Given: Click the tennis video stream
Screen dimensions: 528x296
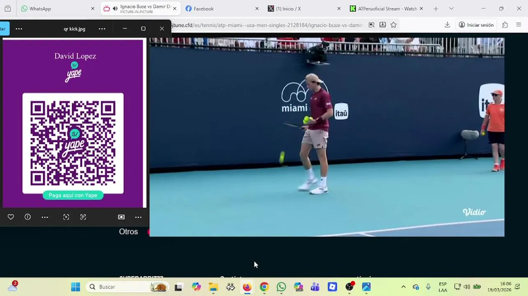Looking at the screenshot, I should coord(327,137).
